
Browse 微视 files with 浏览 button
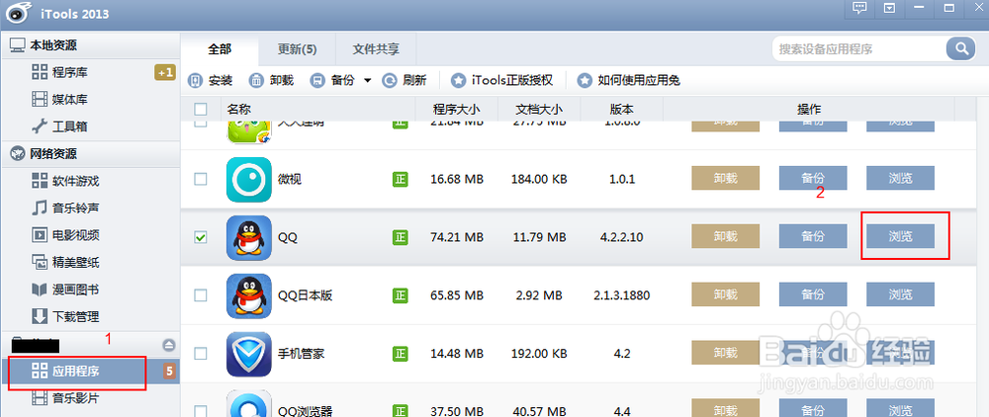coord(900,178)
